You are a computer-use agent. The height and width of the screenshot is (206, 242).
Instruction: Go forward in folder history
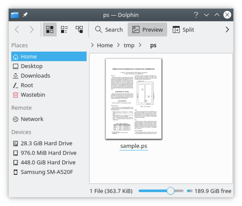(31, 29)
